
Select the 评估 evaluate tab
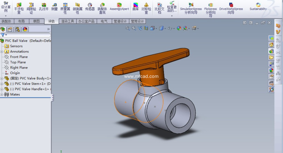51,21
